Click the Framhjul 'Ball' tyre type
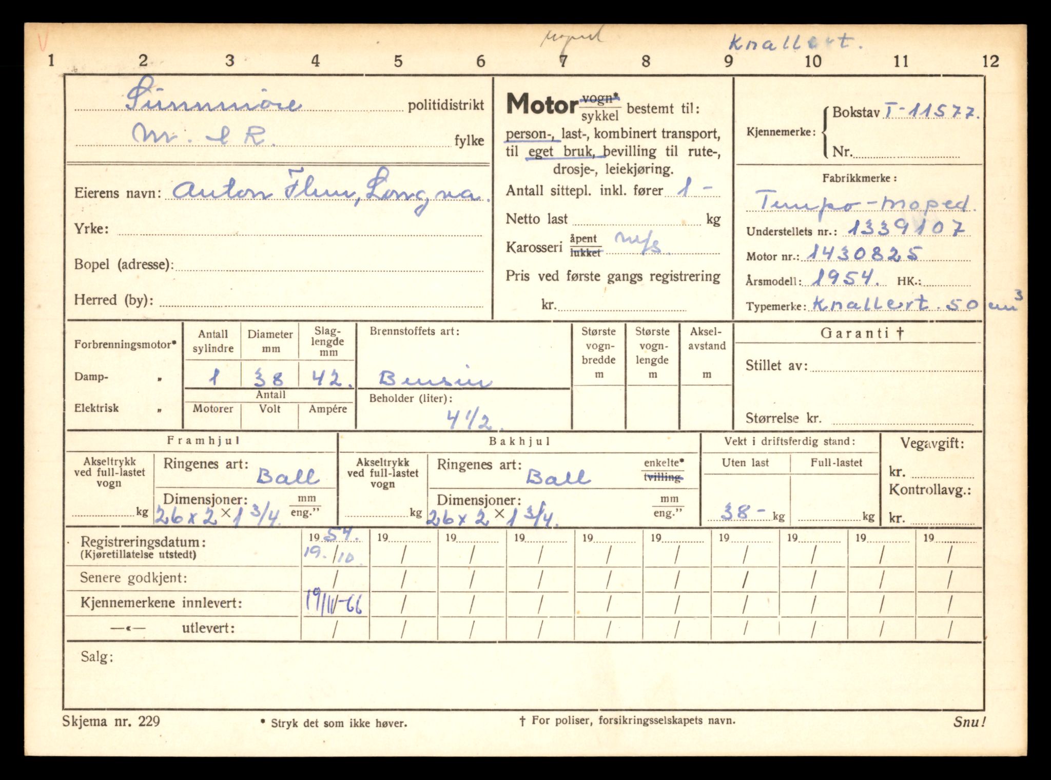Viewport: 1051px width, 780px height. point(287,476)
